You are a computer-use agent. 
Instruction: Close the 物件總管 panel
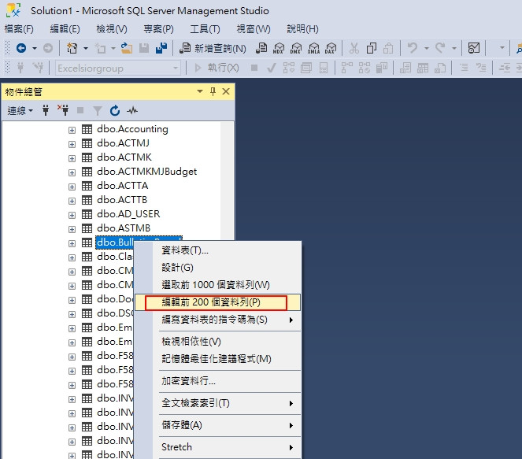click(x=226, y=91)
